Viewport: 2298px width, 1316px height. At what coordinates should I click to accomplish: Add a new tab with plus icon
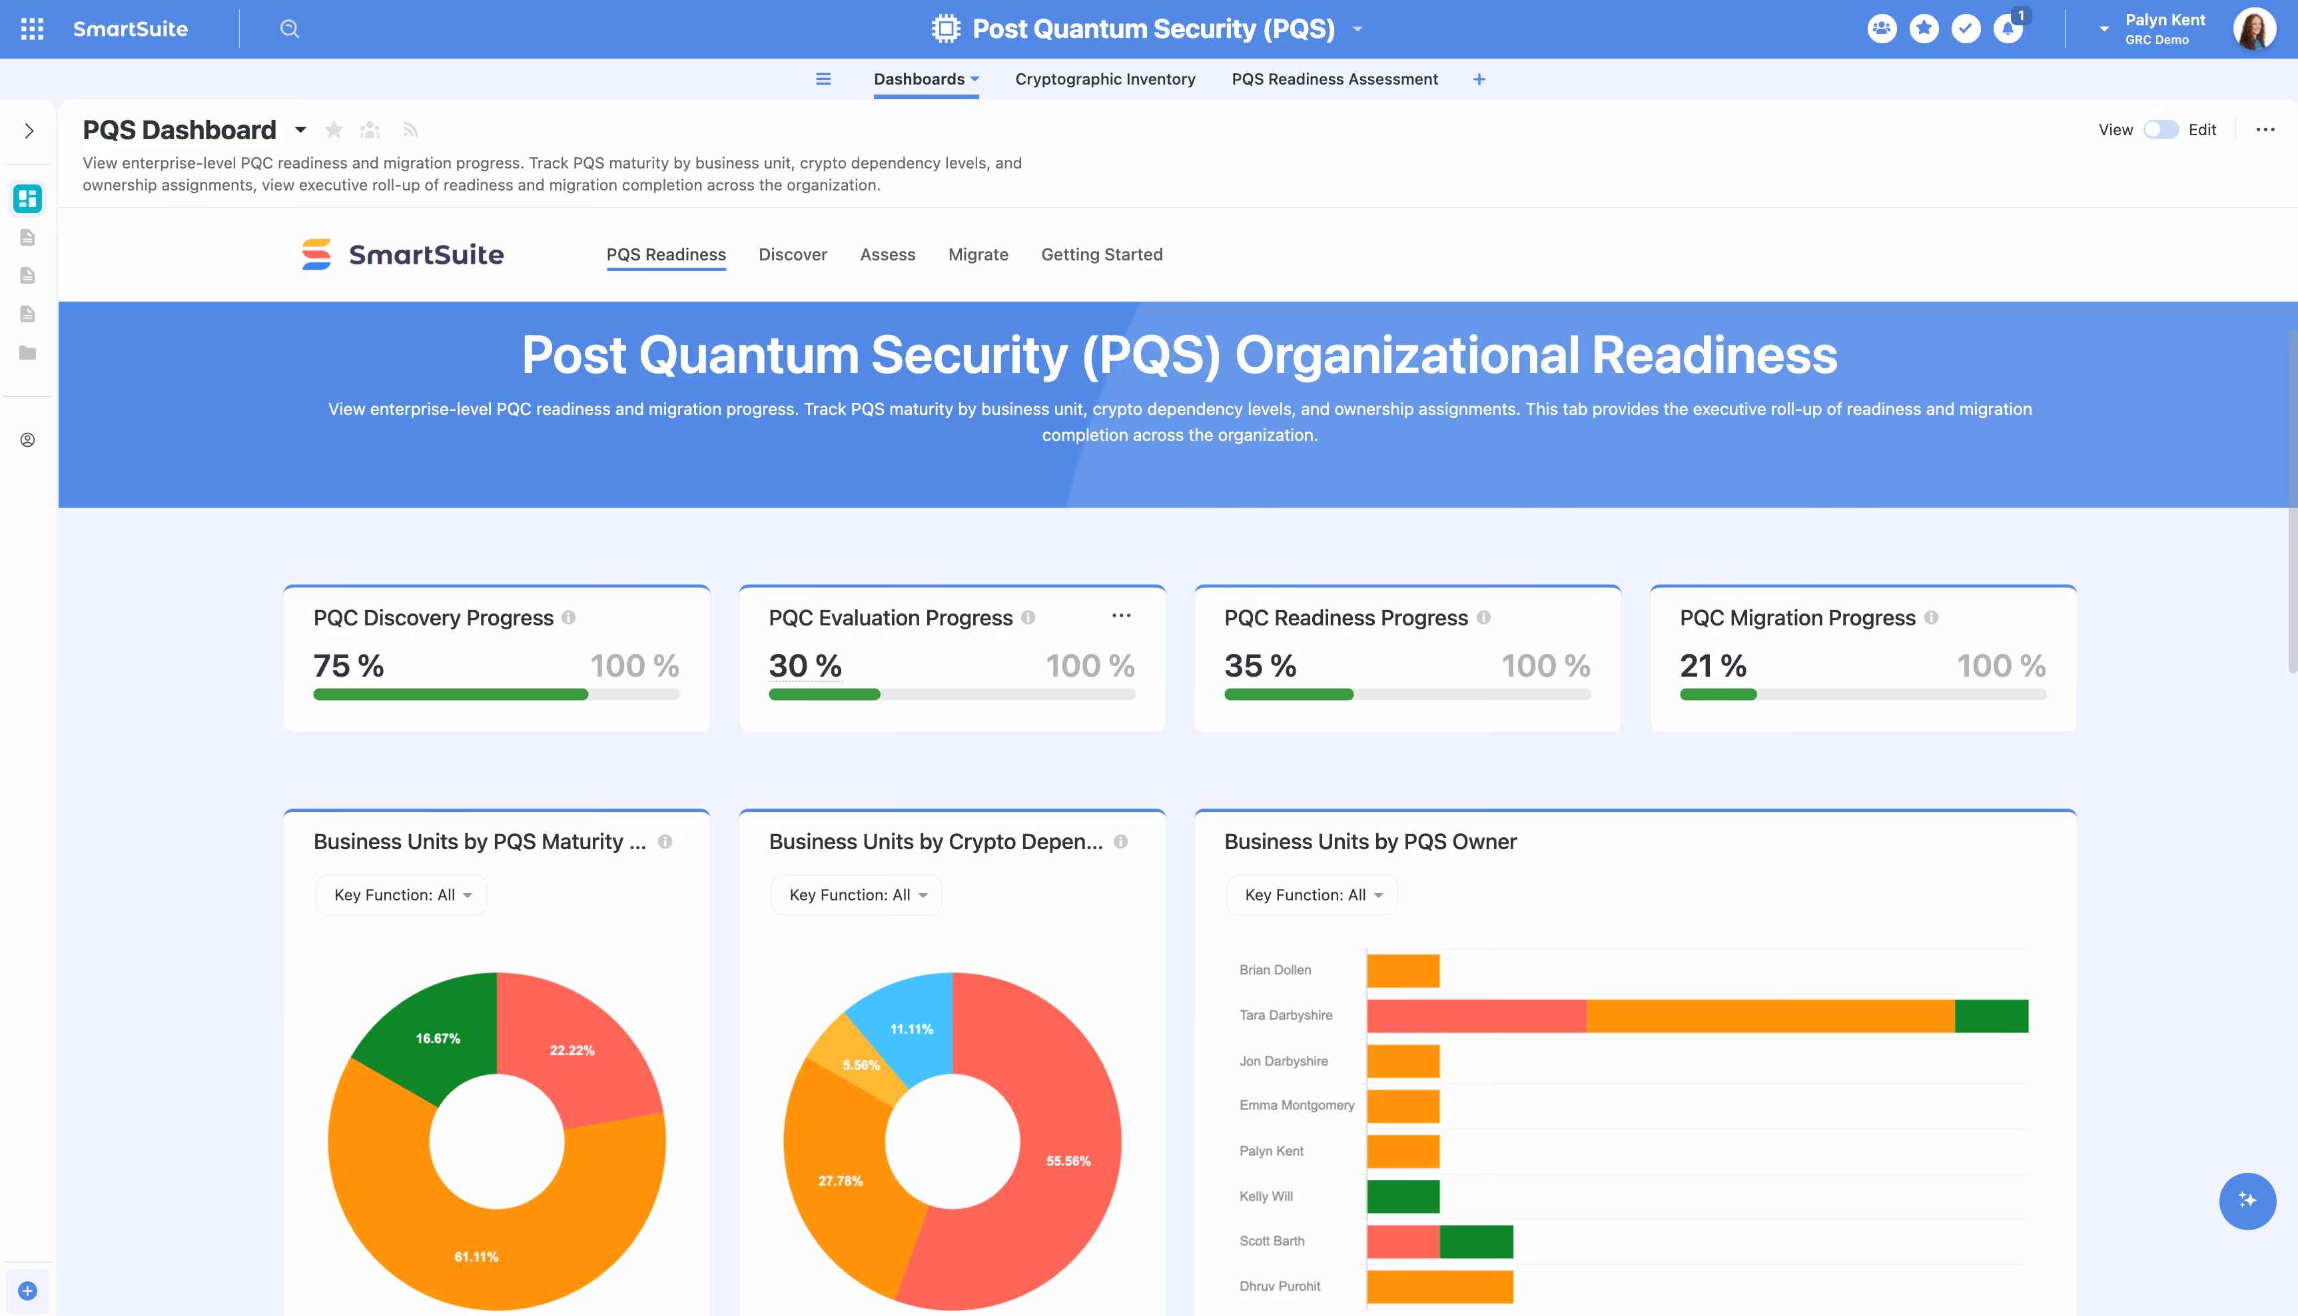coord(1479,79)
